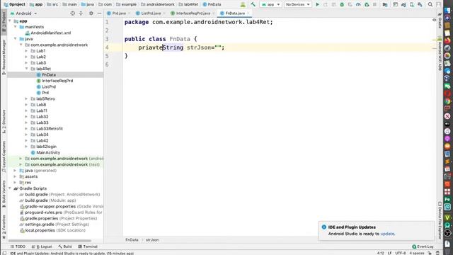Click the strJson breadcrumb at editor bottom

pos(152,240)
